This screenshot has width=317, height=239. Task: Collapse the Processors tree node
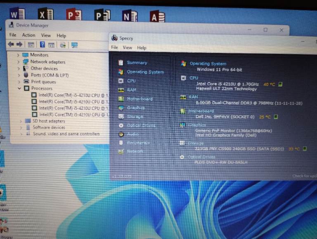click(x=20, y=88)
